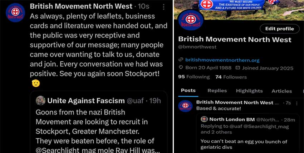304x153 pixels.
Task: Open Unite Against Fascism quoted avatar
Action: click(x=41, y=101)
